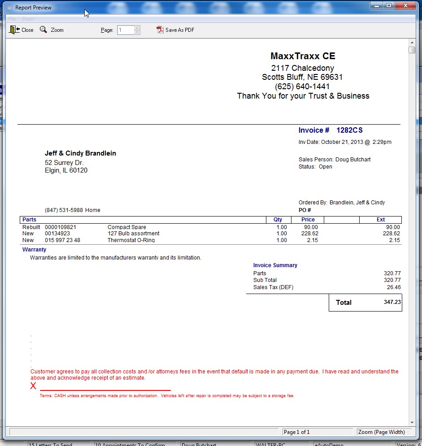Click the Elgin, IL 60120 line
The image size is (422, 446).
pyautogui.click(x=66, y=170)
